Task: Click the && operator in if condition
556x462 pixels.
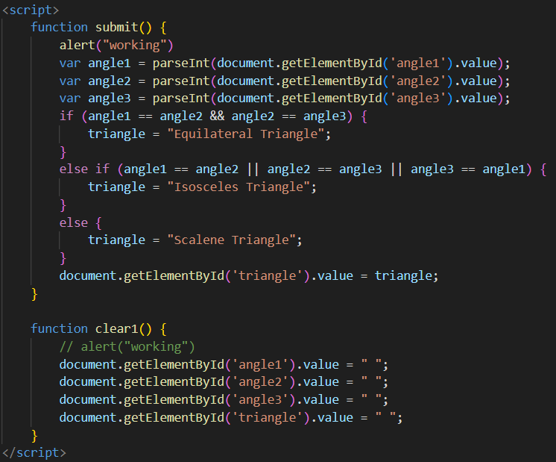Action: 220,116
